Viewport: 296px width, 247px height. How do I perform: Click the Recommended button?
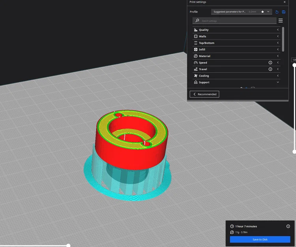tap(204, 94)
